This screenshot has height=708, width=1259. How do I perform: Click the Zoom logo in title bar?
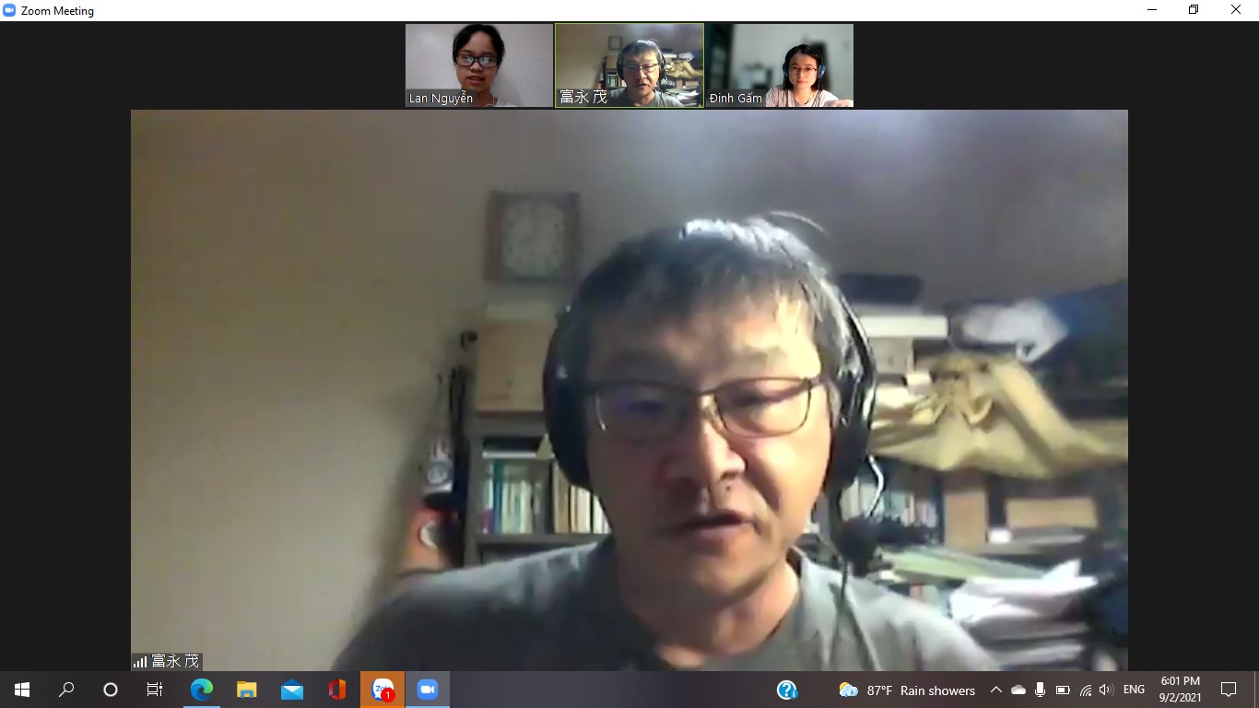(10, 10)
